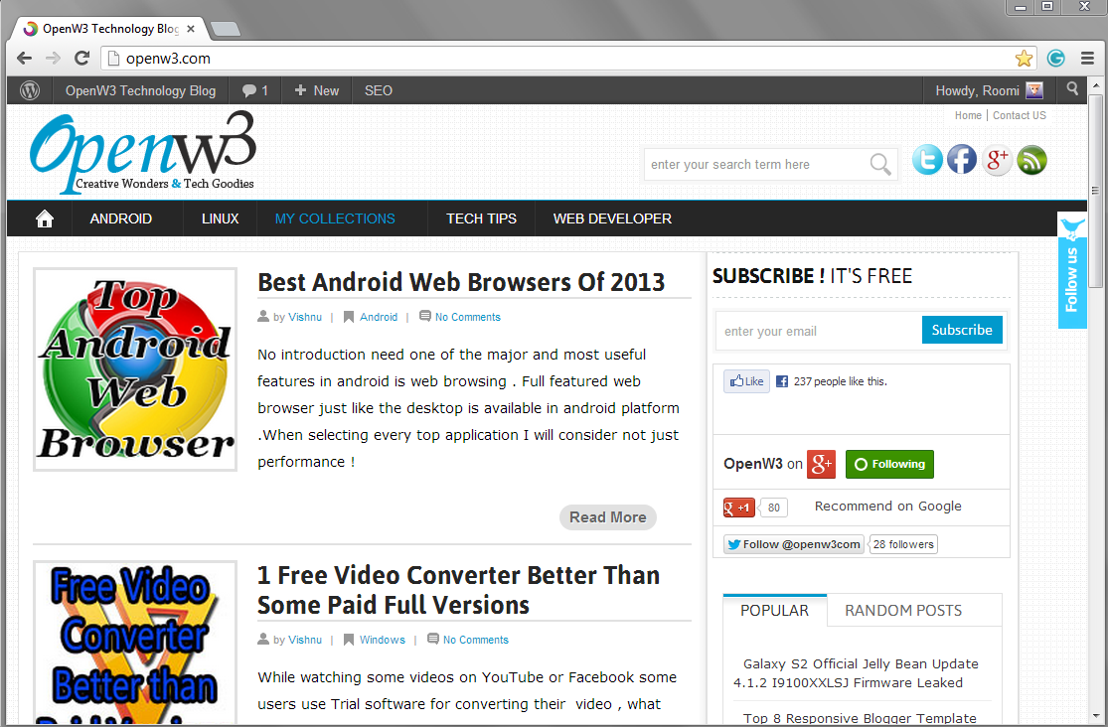Click the Google +1 button
The height and width of the screenshot is (727, 1108).
click(x=739, y=508)
